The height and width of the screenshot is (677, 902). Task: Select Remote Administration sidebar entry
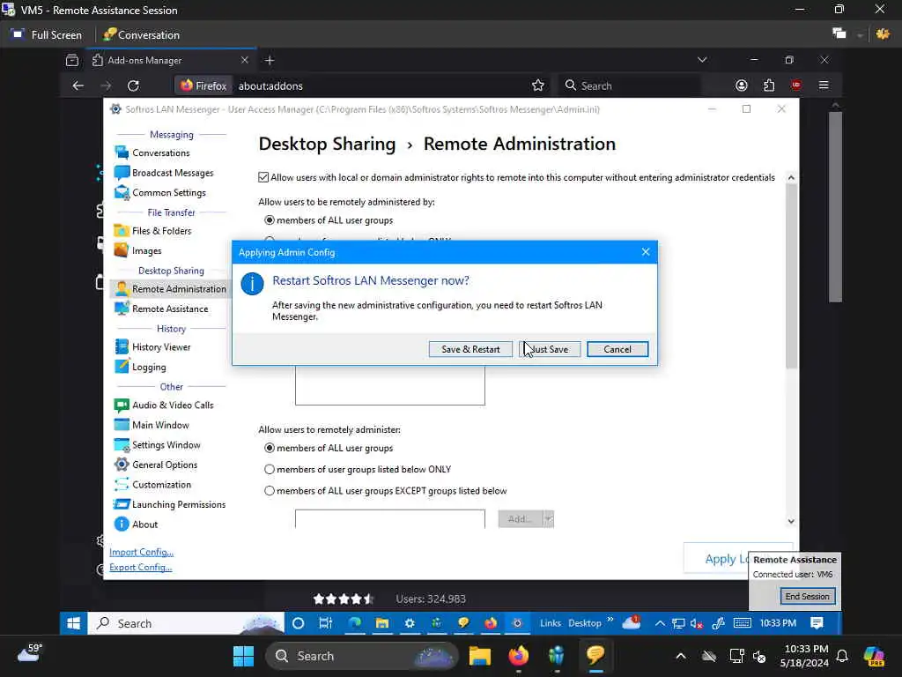click(170, 289)
